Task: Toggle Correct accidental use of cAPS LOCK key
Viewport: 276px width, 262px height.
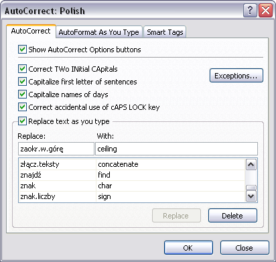Action: [22, 107]
